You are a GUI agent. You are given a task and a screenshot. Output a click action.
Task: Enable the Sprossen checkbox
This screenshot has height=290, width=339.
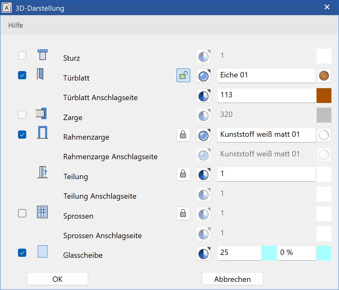coord(22,213)
